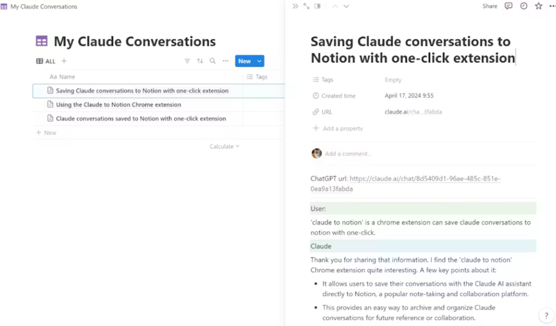This screenshot has height=326, width=556.
Task: Open the claude.ai/chat hyperlink in page body
Action: click(x=425, y=179)
